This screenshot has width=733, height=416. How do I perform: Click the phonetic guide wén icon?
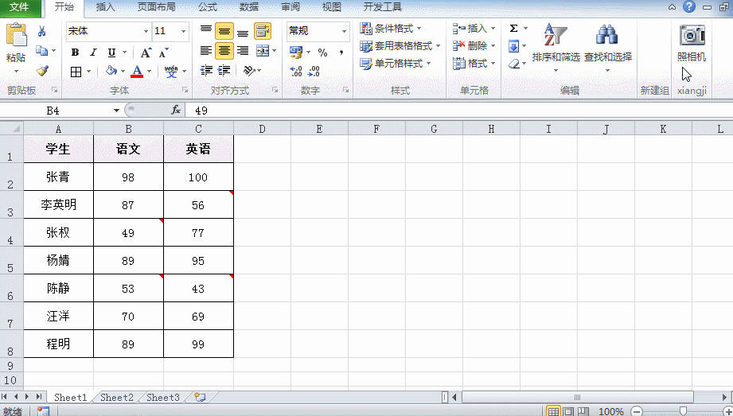coord(170,71)
